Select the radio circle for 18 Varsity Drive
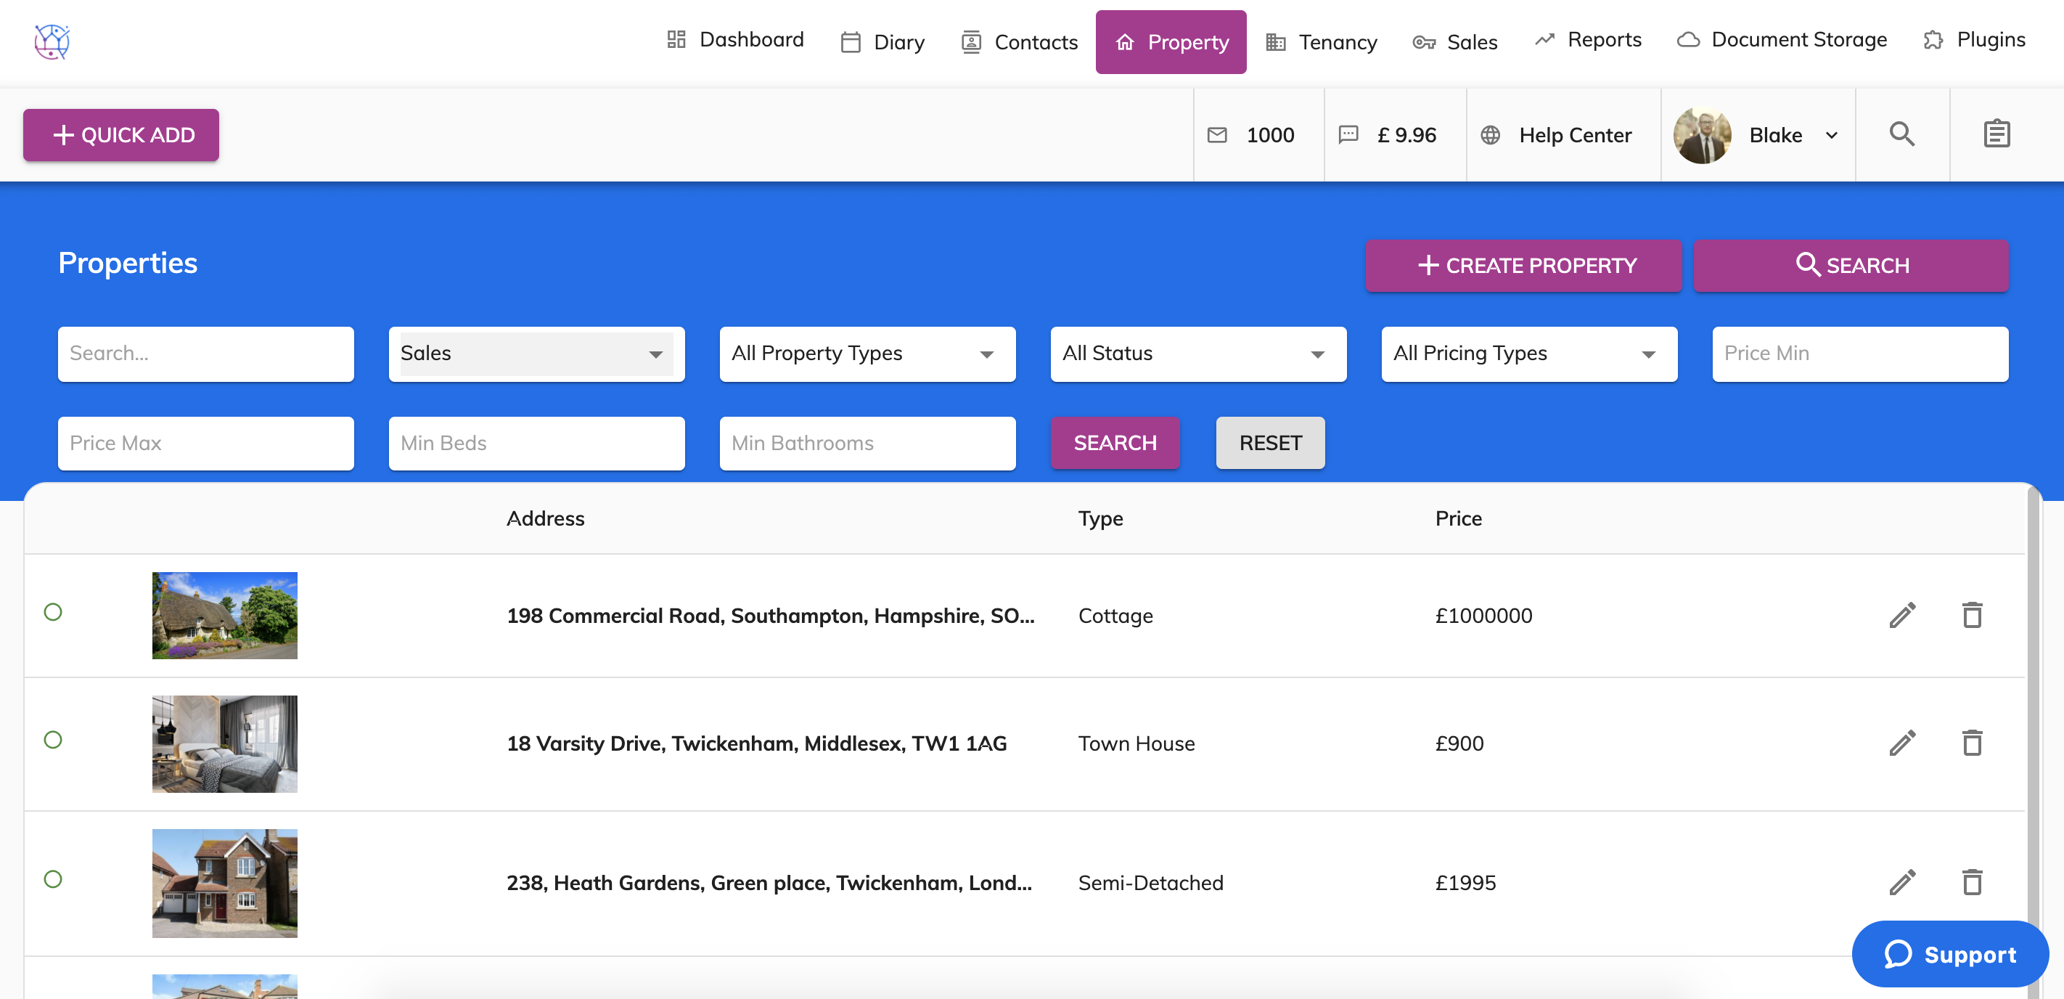Viewport: 2064px width, 999px height. coord(53,739)
